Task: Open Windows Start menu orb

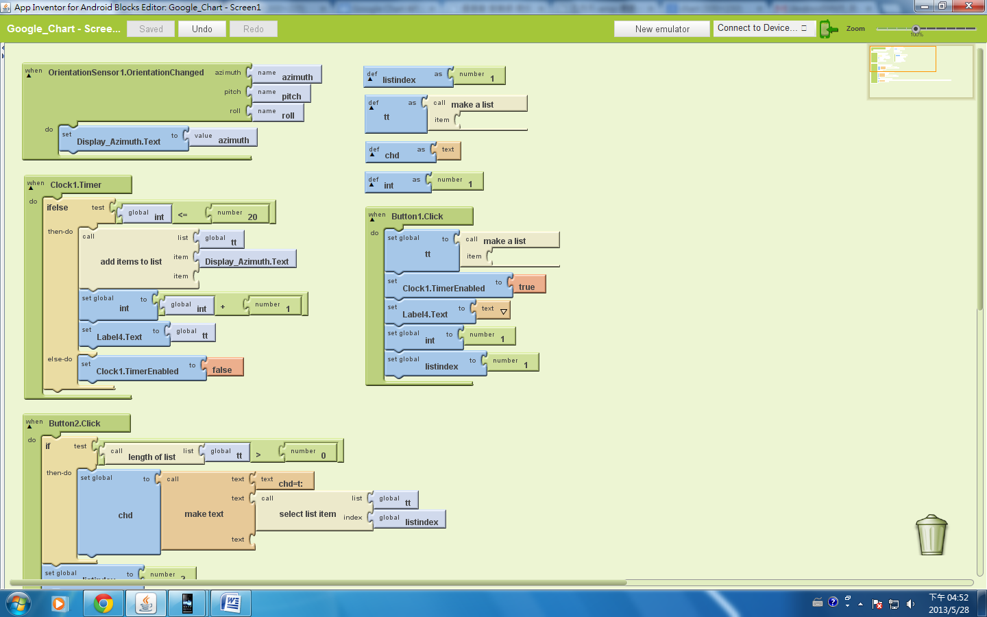Action: click(19, 604)
